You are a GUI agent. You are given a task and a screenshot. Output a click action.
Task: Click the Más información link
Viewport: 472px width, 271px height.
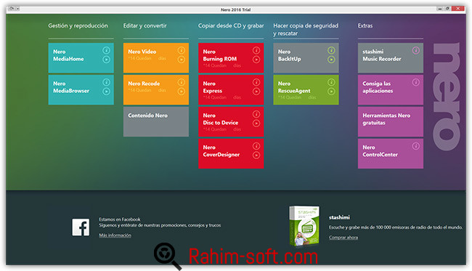click(x=115, y=235)
